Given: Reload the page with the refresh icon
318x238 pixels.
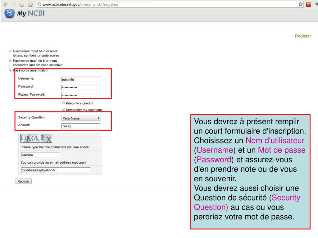Looking at the screenshot, I should [x=22, y=4].
